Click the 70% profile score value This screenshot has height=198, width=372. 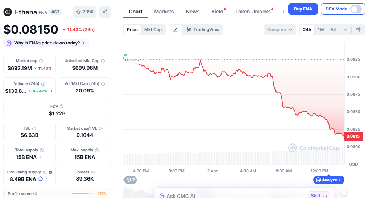tap(102, 194)
